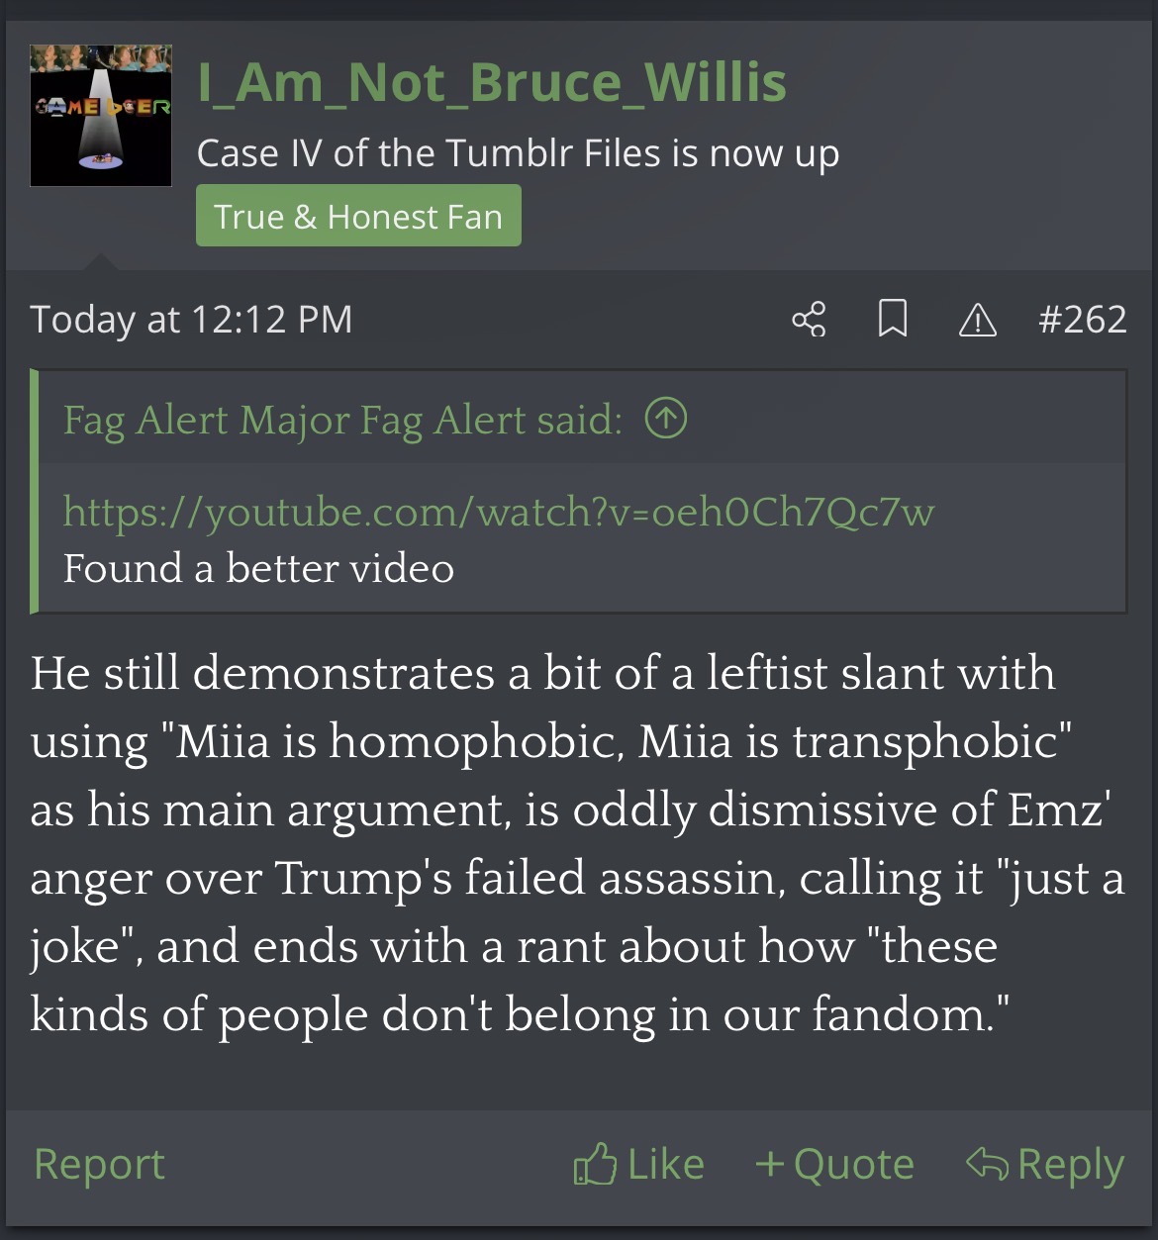
Task: Click the curved arrow icon beside Reply
Action: [987, 1163]
